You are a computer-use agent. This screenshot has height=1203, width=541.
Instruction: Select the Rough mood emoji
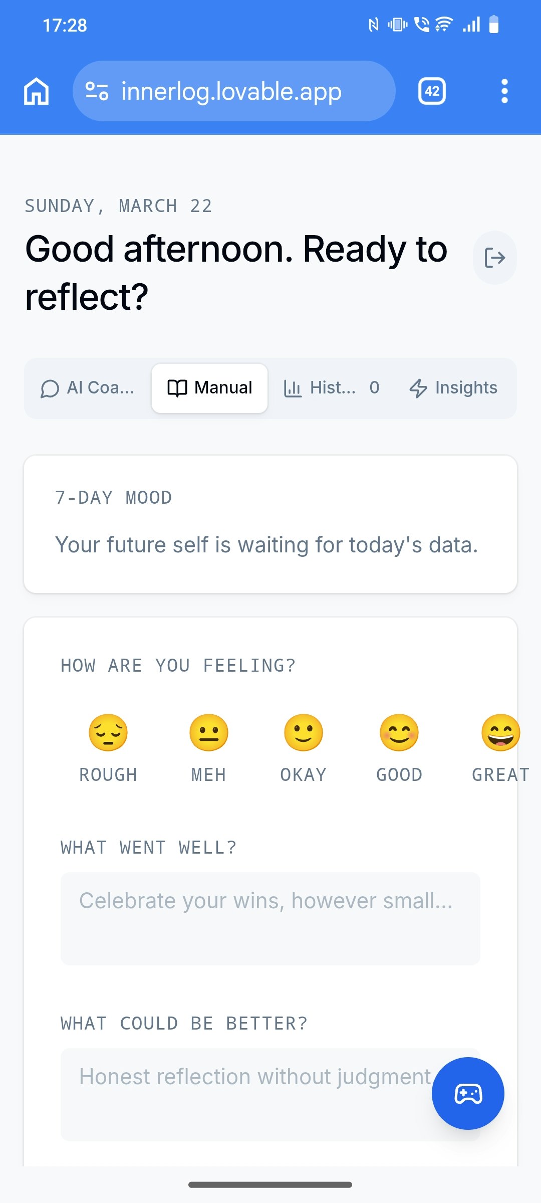pyautogui.click(x=108, y=733)
